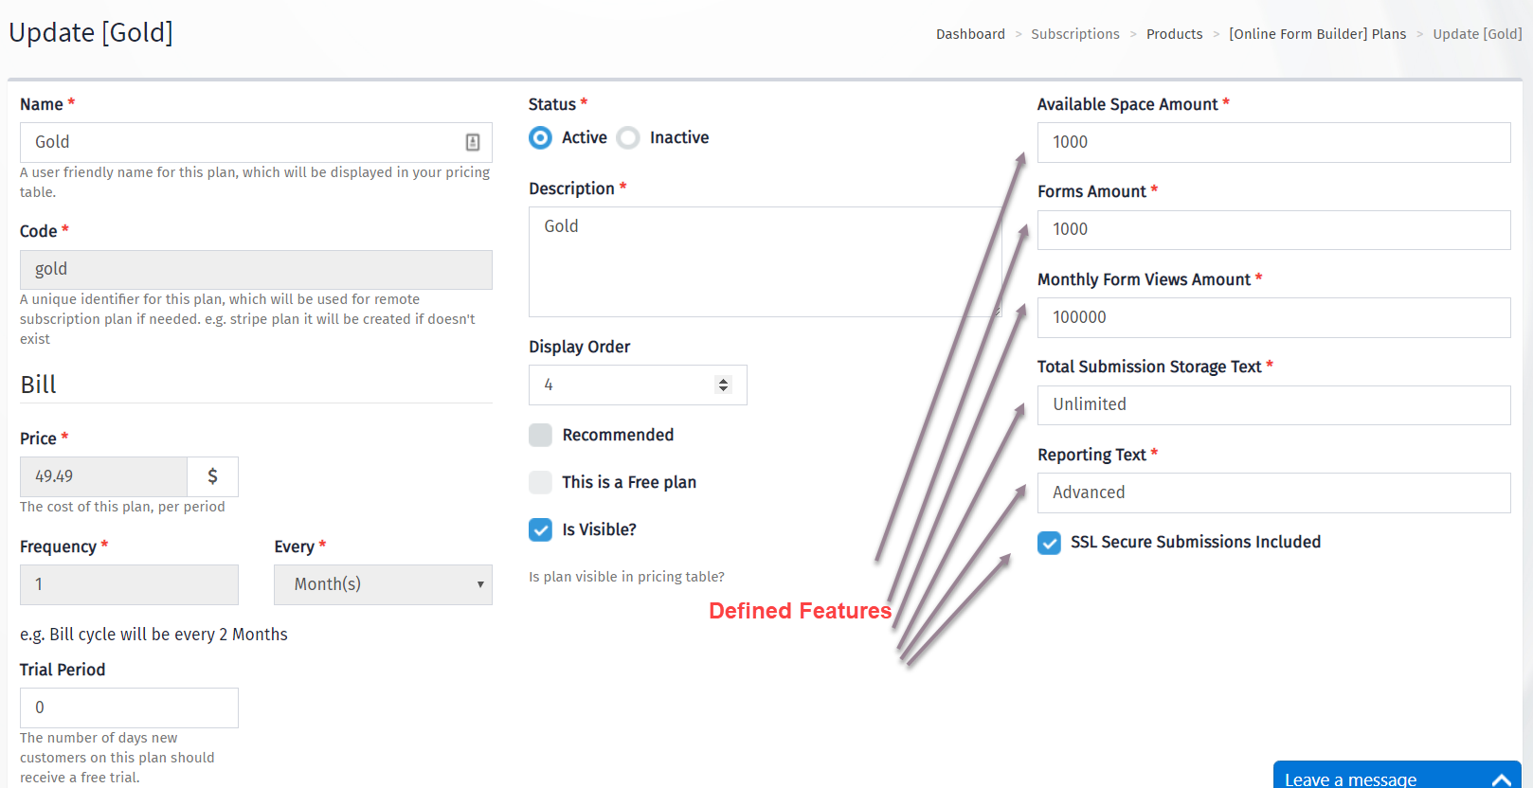Image resolution: width=1533 pixels, height=788 pixels.
Task: Check the This is a Free plan box
Action: click(540, 482)
